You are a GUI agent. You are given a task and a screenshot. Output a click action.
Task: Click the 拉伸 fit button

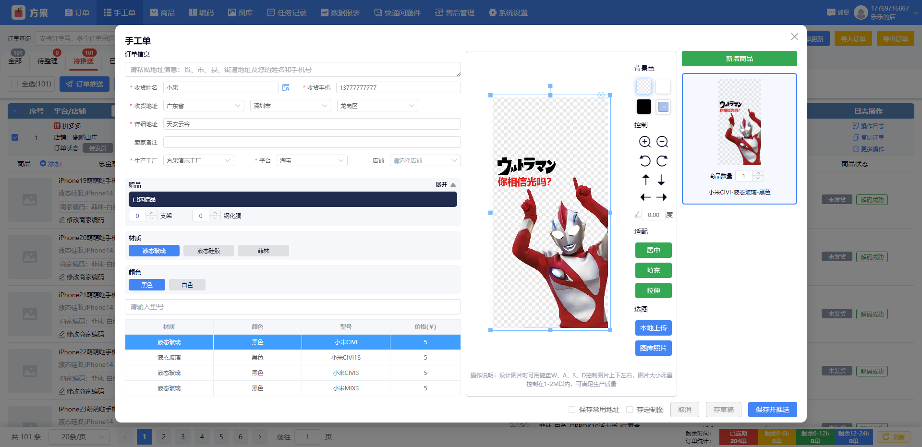tap(654, 290)
